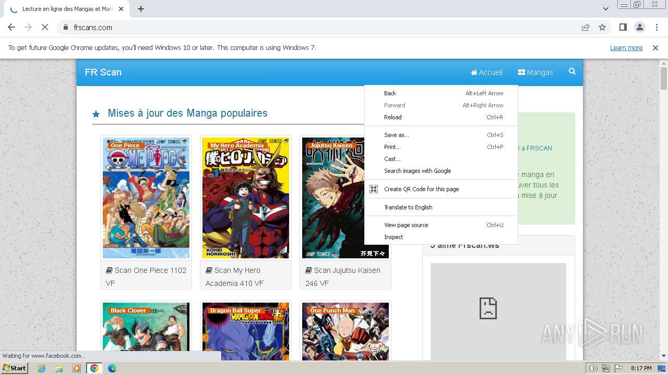
Task: Open media player taskbar icon
Action: point(77,368)
